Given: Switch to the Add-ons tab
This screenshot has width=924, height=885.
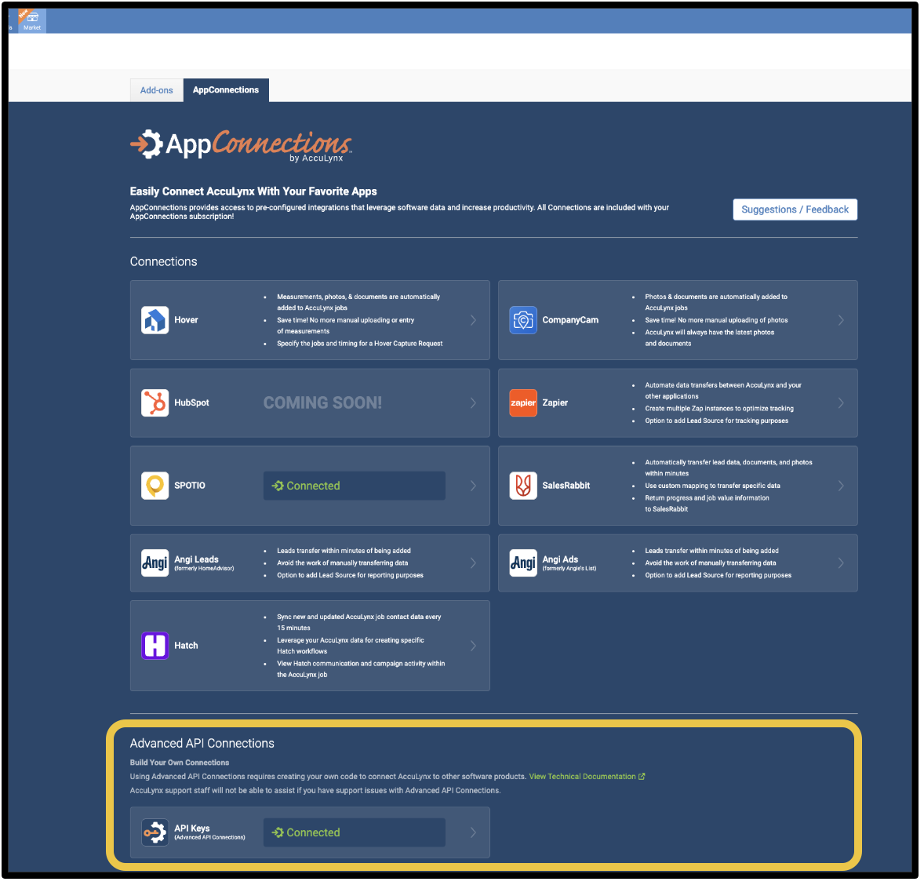Looking at the screenshot, I should coord(157,91).
